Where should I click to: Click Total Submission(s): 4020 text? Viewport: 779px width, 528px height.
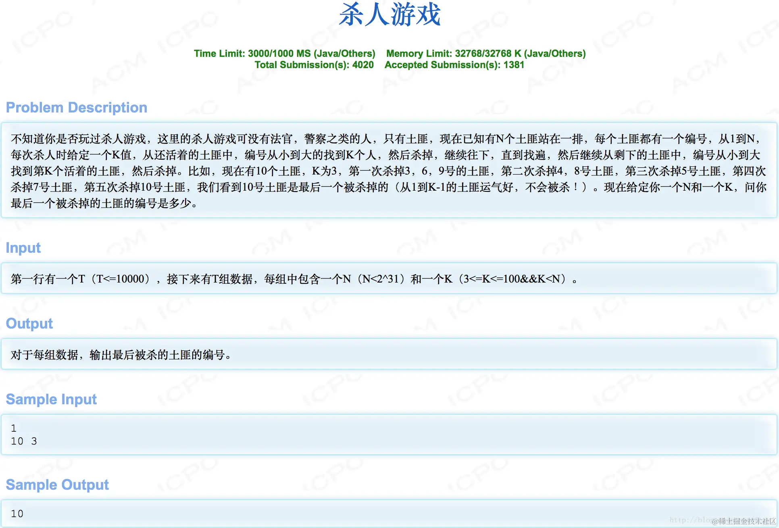pyautogui.click(x=314, y=65)
